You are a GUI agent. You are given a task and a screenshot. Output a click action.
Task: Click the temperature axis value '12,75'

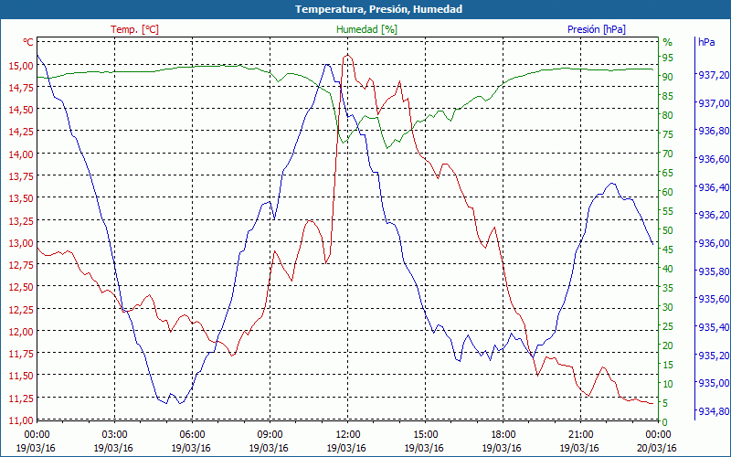21,264
